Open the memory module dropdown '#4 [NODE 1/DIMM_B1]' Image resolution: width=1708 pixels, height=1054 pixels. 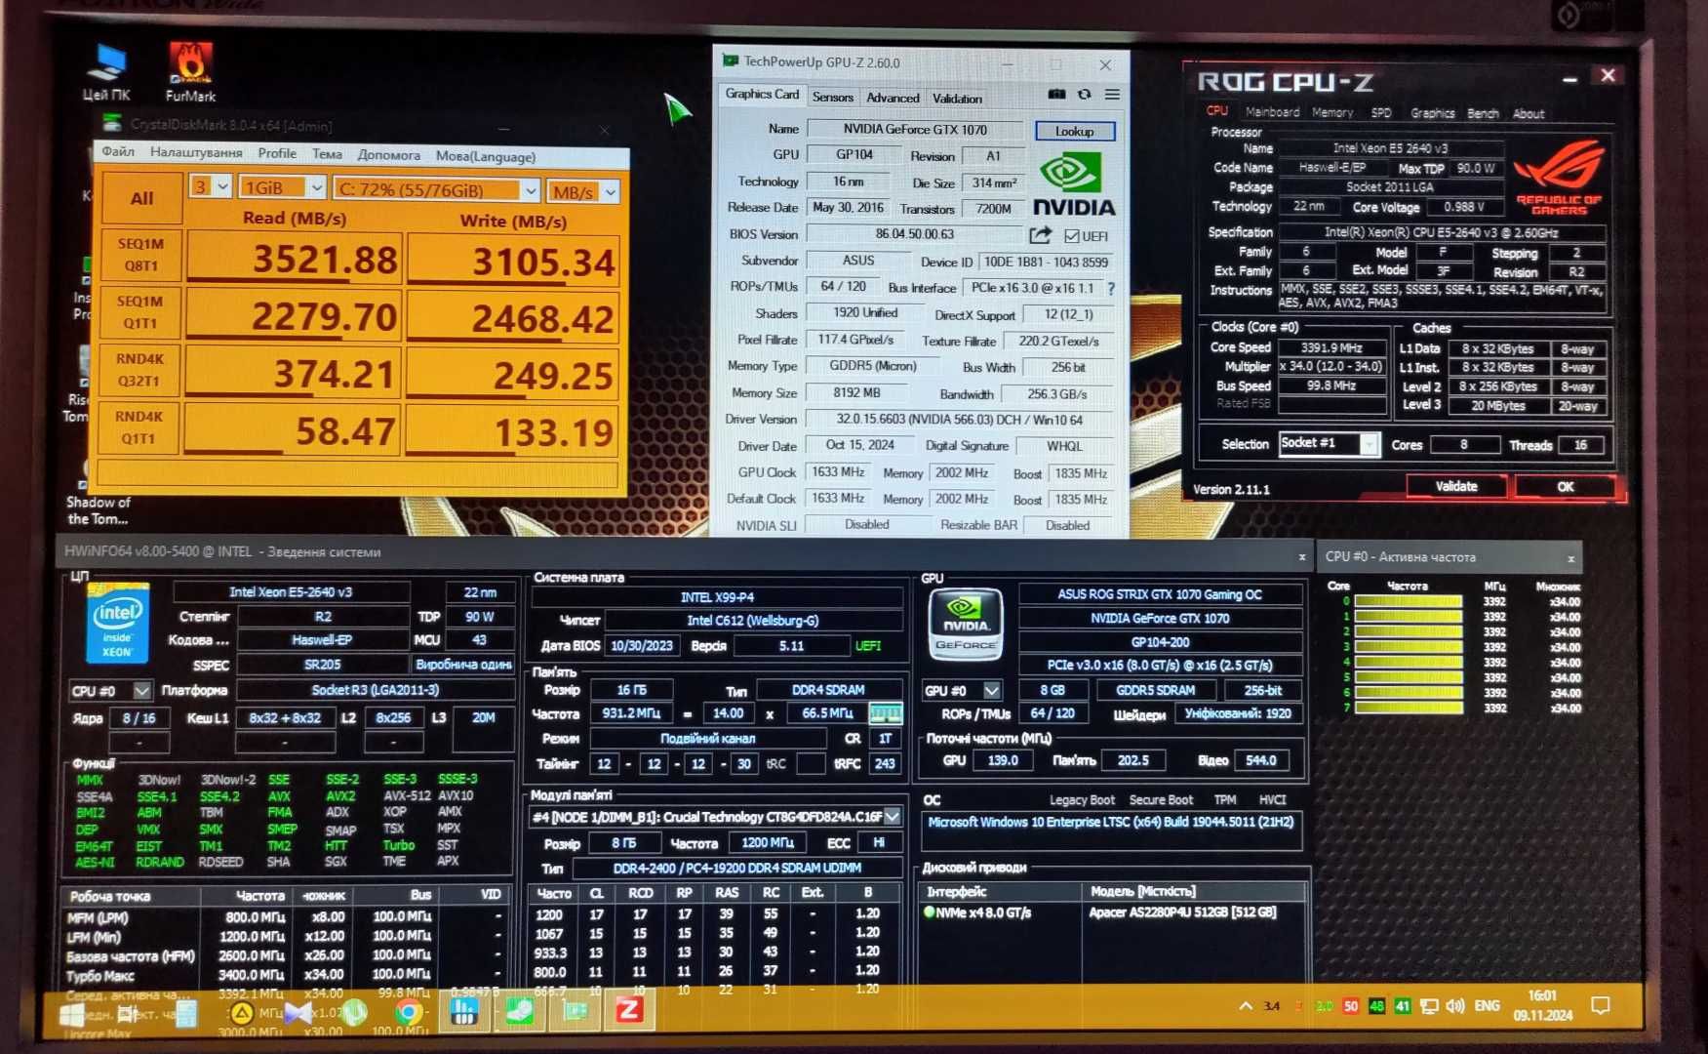point(715,817)
